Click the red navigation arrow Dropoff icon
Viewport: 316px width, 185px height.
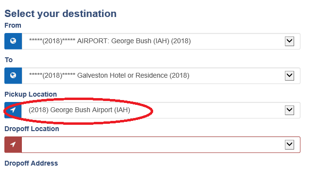(13, 145)
